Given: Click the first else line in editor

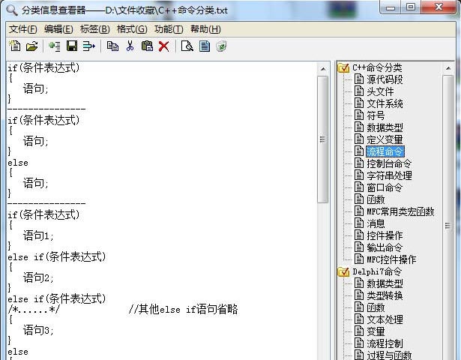Looking at the screenshot, I should (18, 163).
